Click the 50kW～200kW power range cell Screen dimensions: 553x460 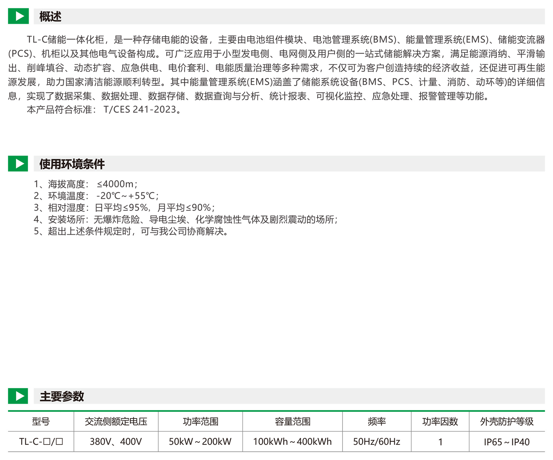pyautogui.click(x=200, y=442)
